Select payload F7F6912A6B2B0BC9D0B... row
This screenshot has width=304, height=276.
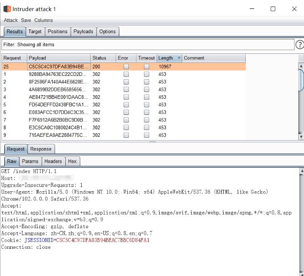point(124,120)
